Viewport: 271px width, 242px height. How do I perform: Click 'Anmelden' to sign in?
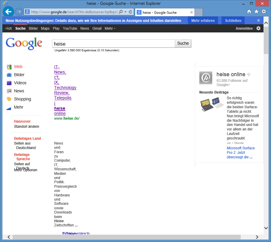244,28
